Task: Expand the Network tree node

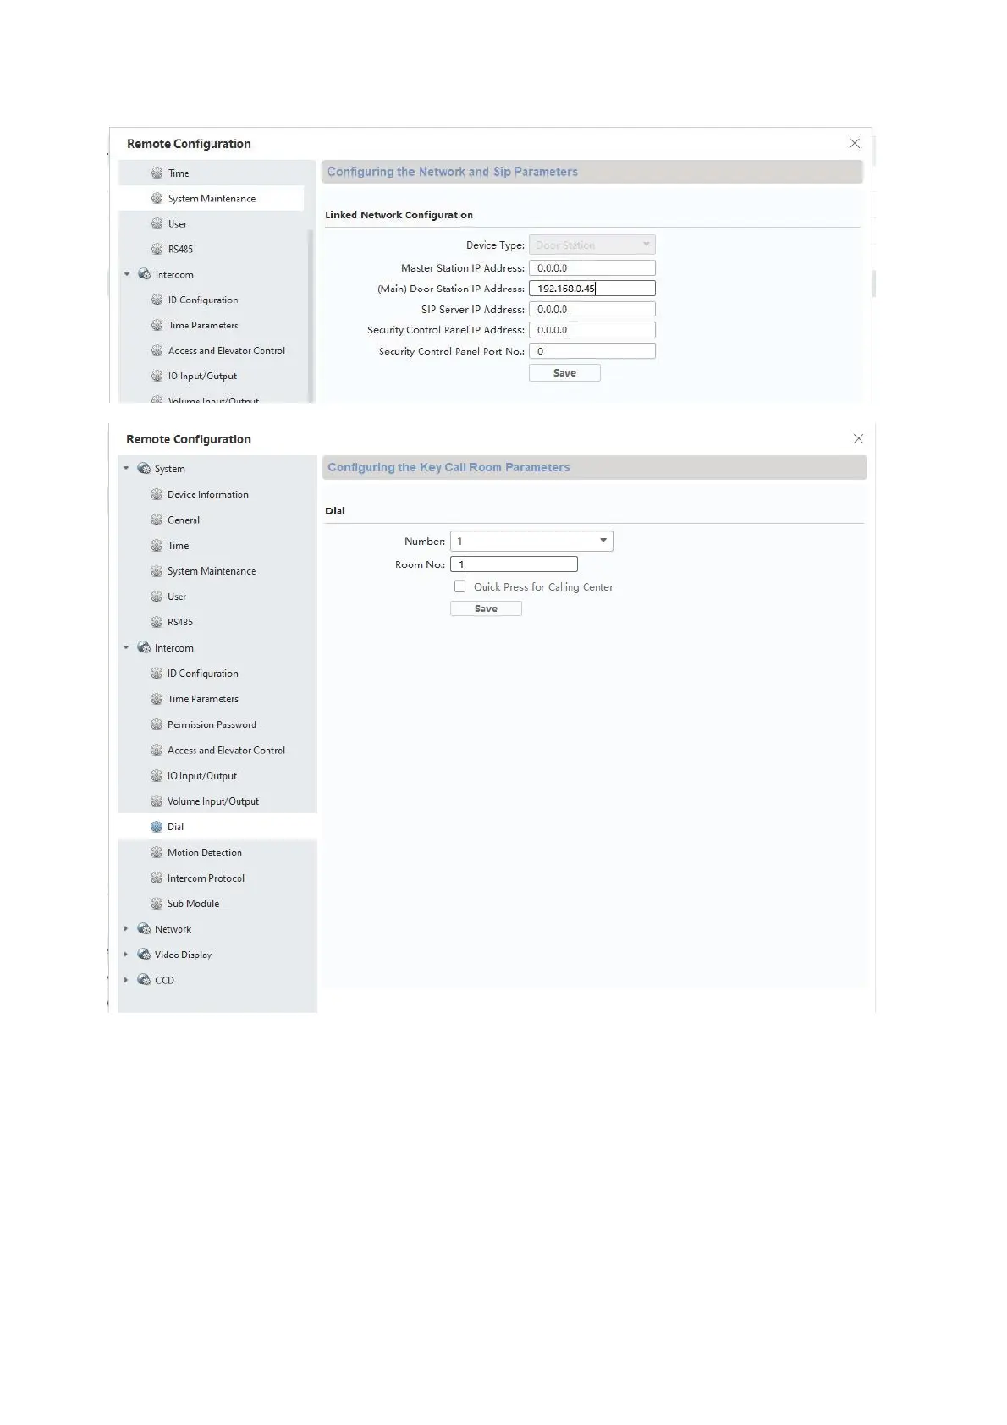Action: click(126, 928)
